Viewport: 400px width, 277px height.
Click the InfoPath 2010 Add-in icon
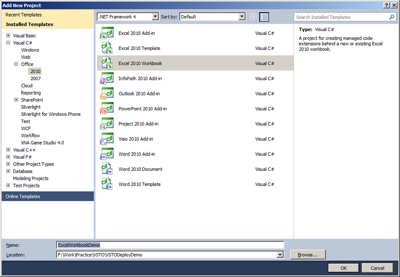click(x=107, y=78)
